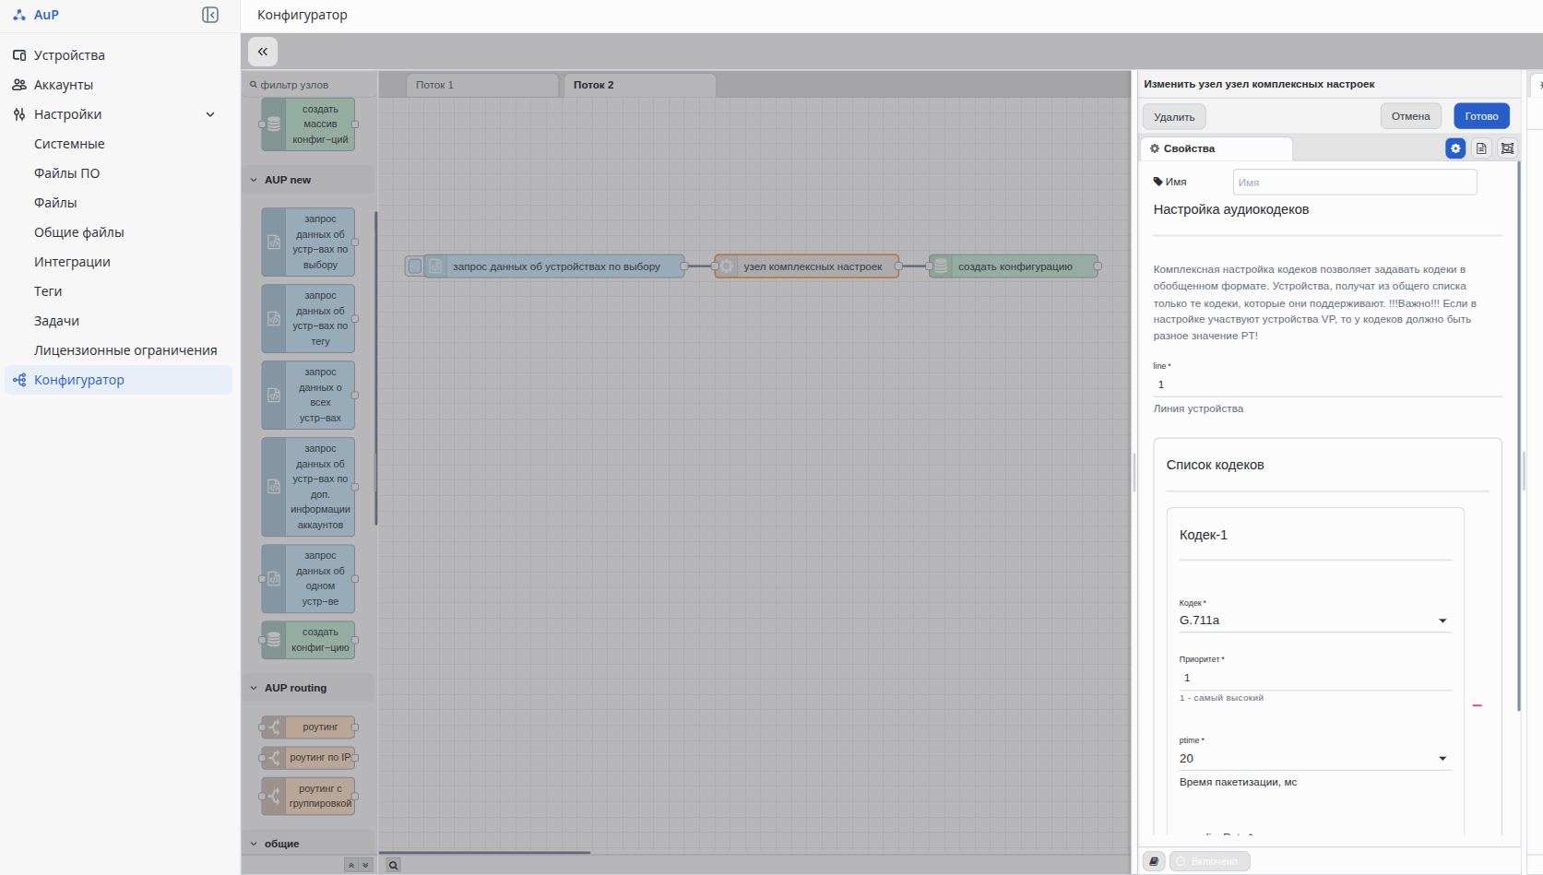Click palette list vertical scrollbar
Screen dimensions: 1543x875
pyautogui.click(x=375, y=369)
